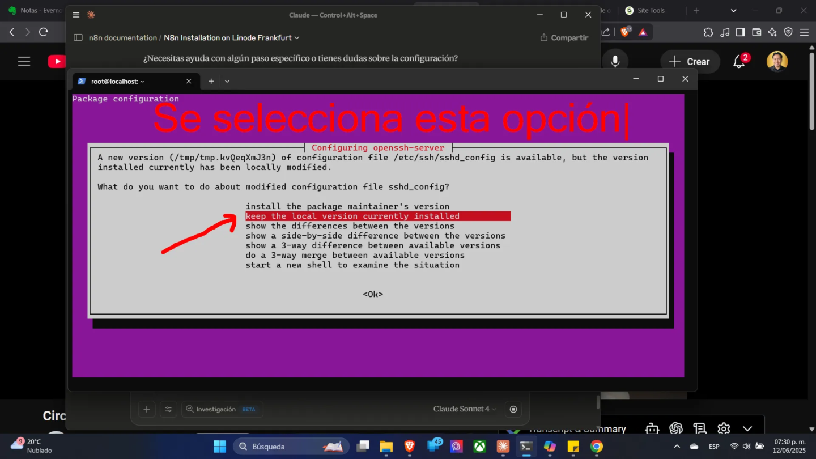
Task: Open the settings gear in Transcript & Summary panel
Action: point(724,428)
